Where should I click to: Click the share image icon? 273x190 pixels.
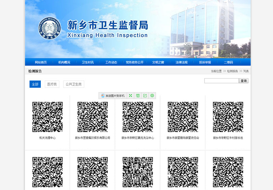[145, 96]
